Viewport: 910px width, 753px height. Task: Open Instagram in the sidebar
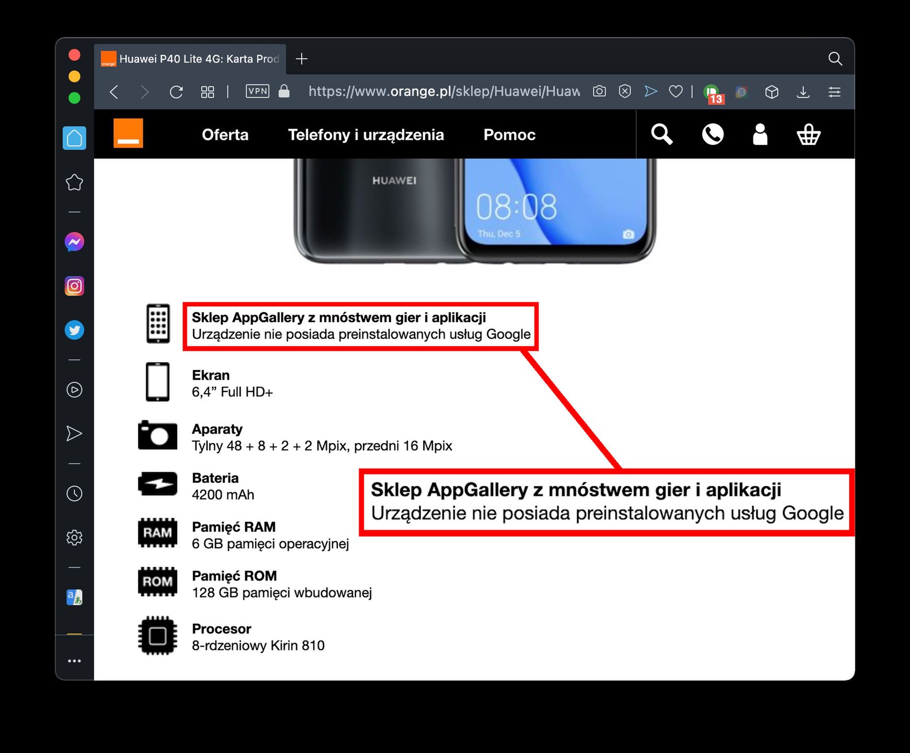74,286
